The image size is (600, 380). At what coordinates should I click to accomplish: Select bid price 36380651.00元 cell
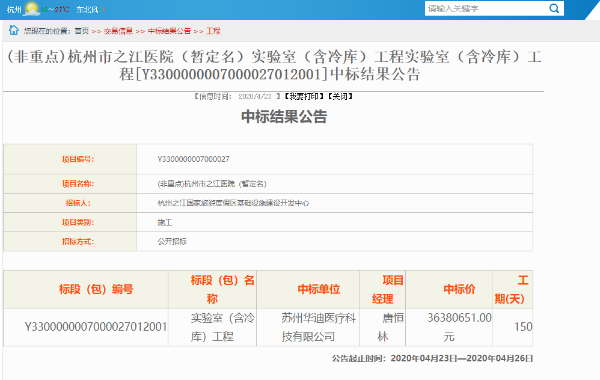(449, 327)
